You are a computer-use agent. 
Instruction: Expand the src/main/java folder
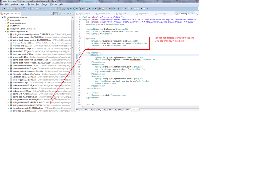pyautogui.click(x=5, y=20)
